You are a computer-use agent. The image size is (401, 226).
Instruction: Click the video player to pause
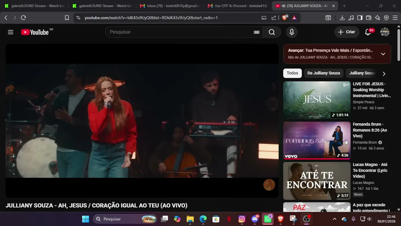tap(142, 121)
